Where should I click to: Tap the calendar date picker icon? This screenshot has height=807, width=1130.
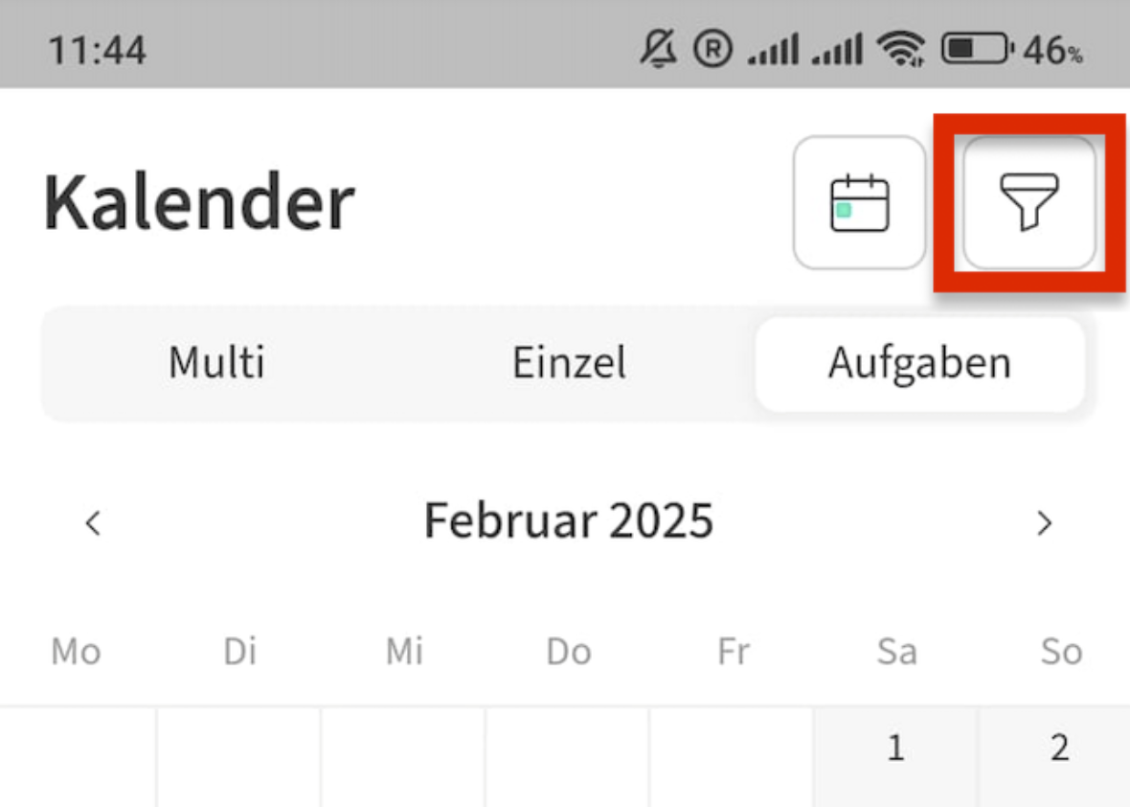tap(859, 201)
